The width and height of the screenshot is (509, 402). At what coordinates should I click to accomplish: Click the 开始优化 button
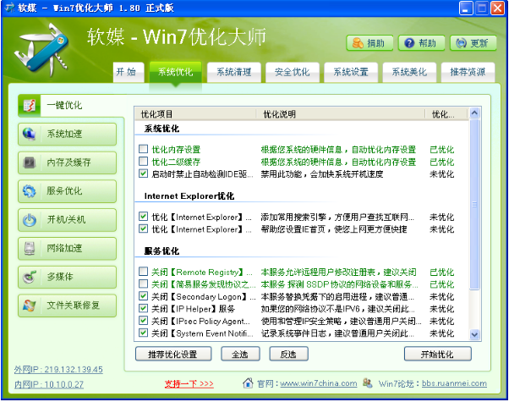pyautogui.click(x=438, y=354)
